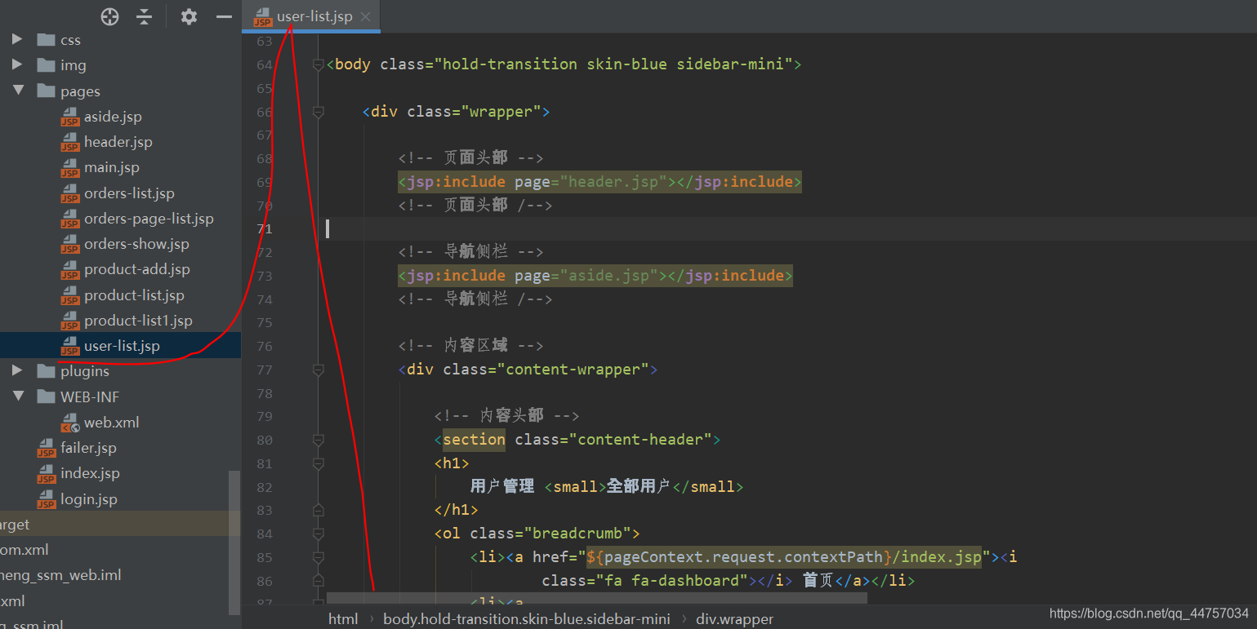Open product-list.jsp file
Image resolution: width=1257 pixels, height=629 pixels.
pyautogui.click(x=134, y=295)
